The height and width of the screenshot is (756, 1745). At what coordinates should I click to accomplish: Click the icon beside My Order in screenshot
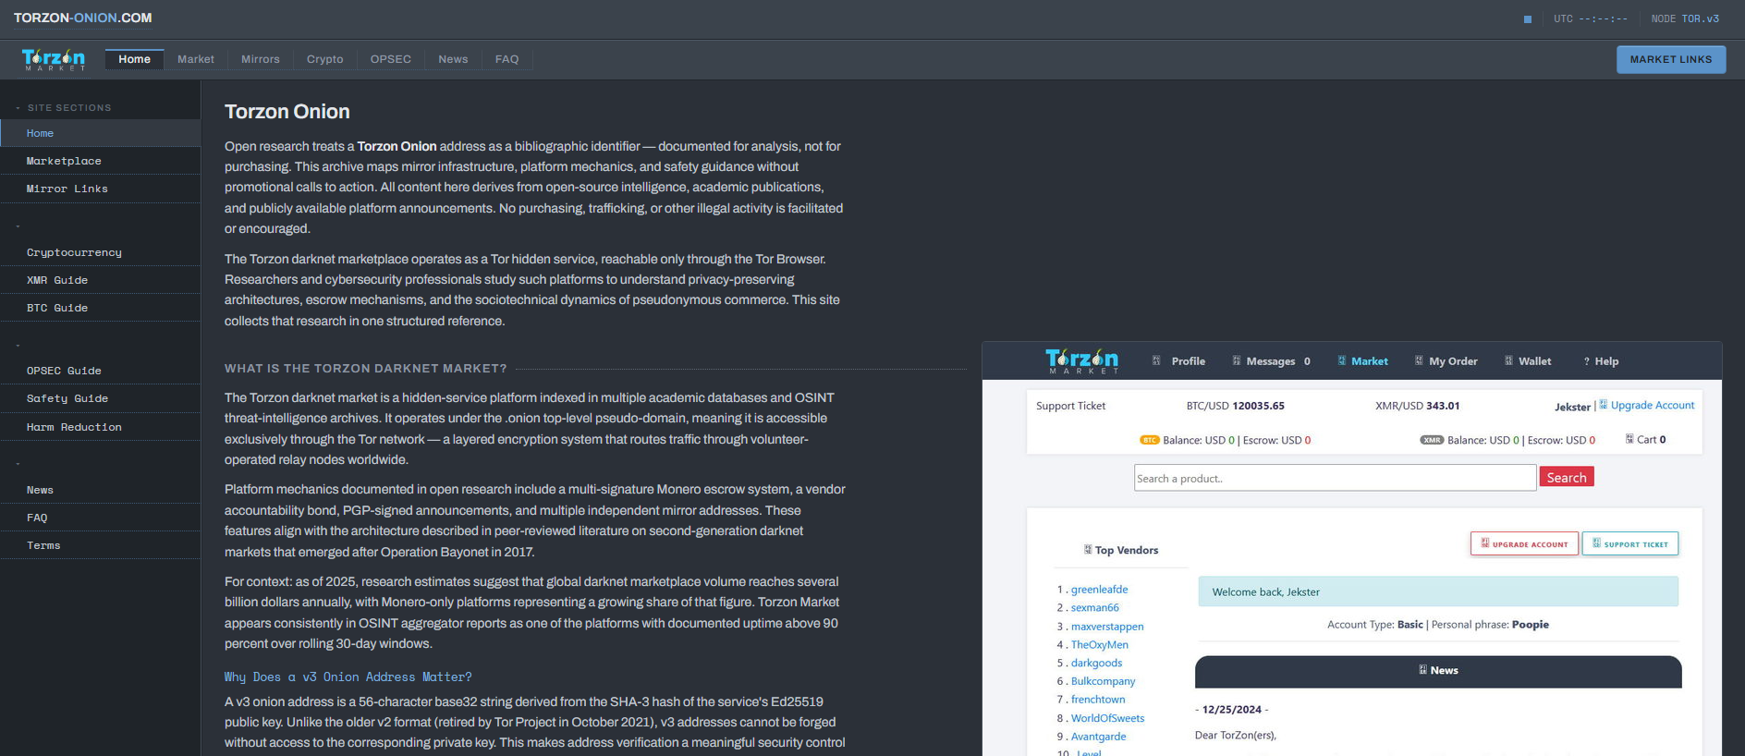[1419, 360]
